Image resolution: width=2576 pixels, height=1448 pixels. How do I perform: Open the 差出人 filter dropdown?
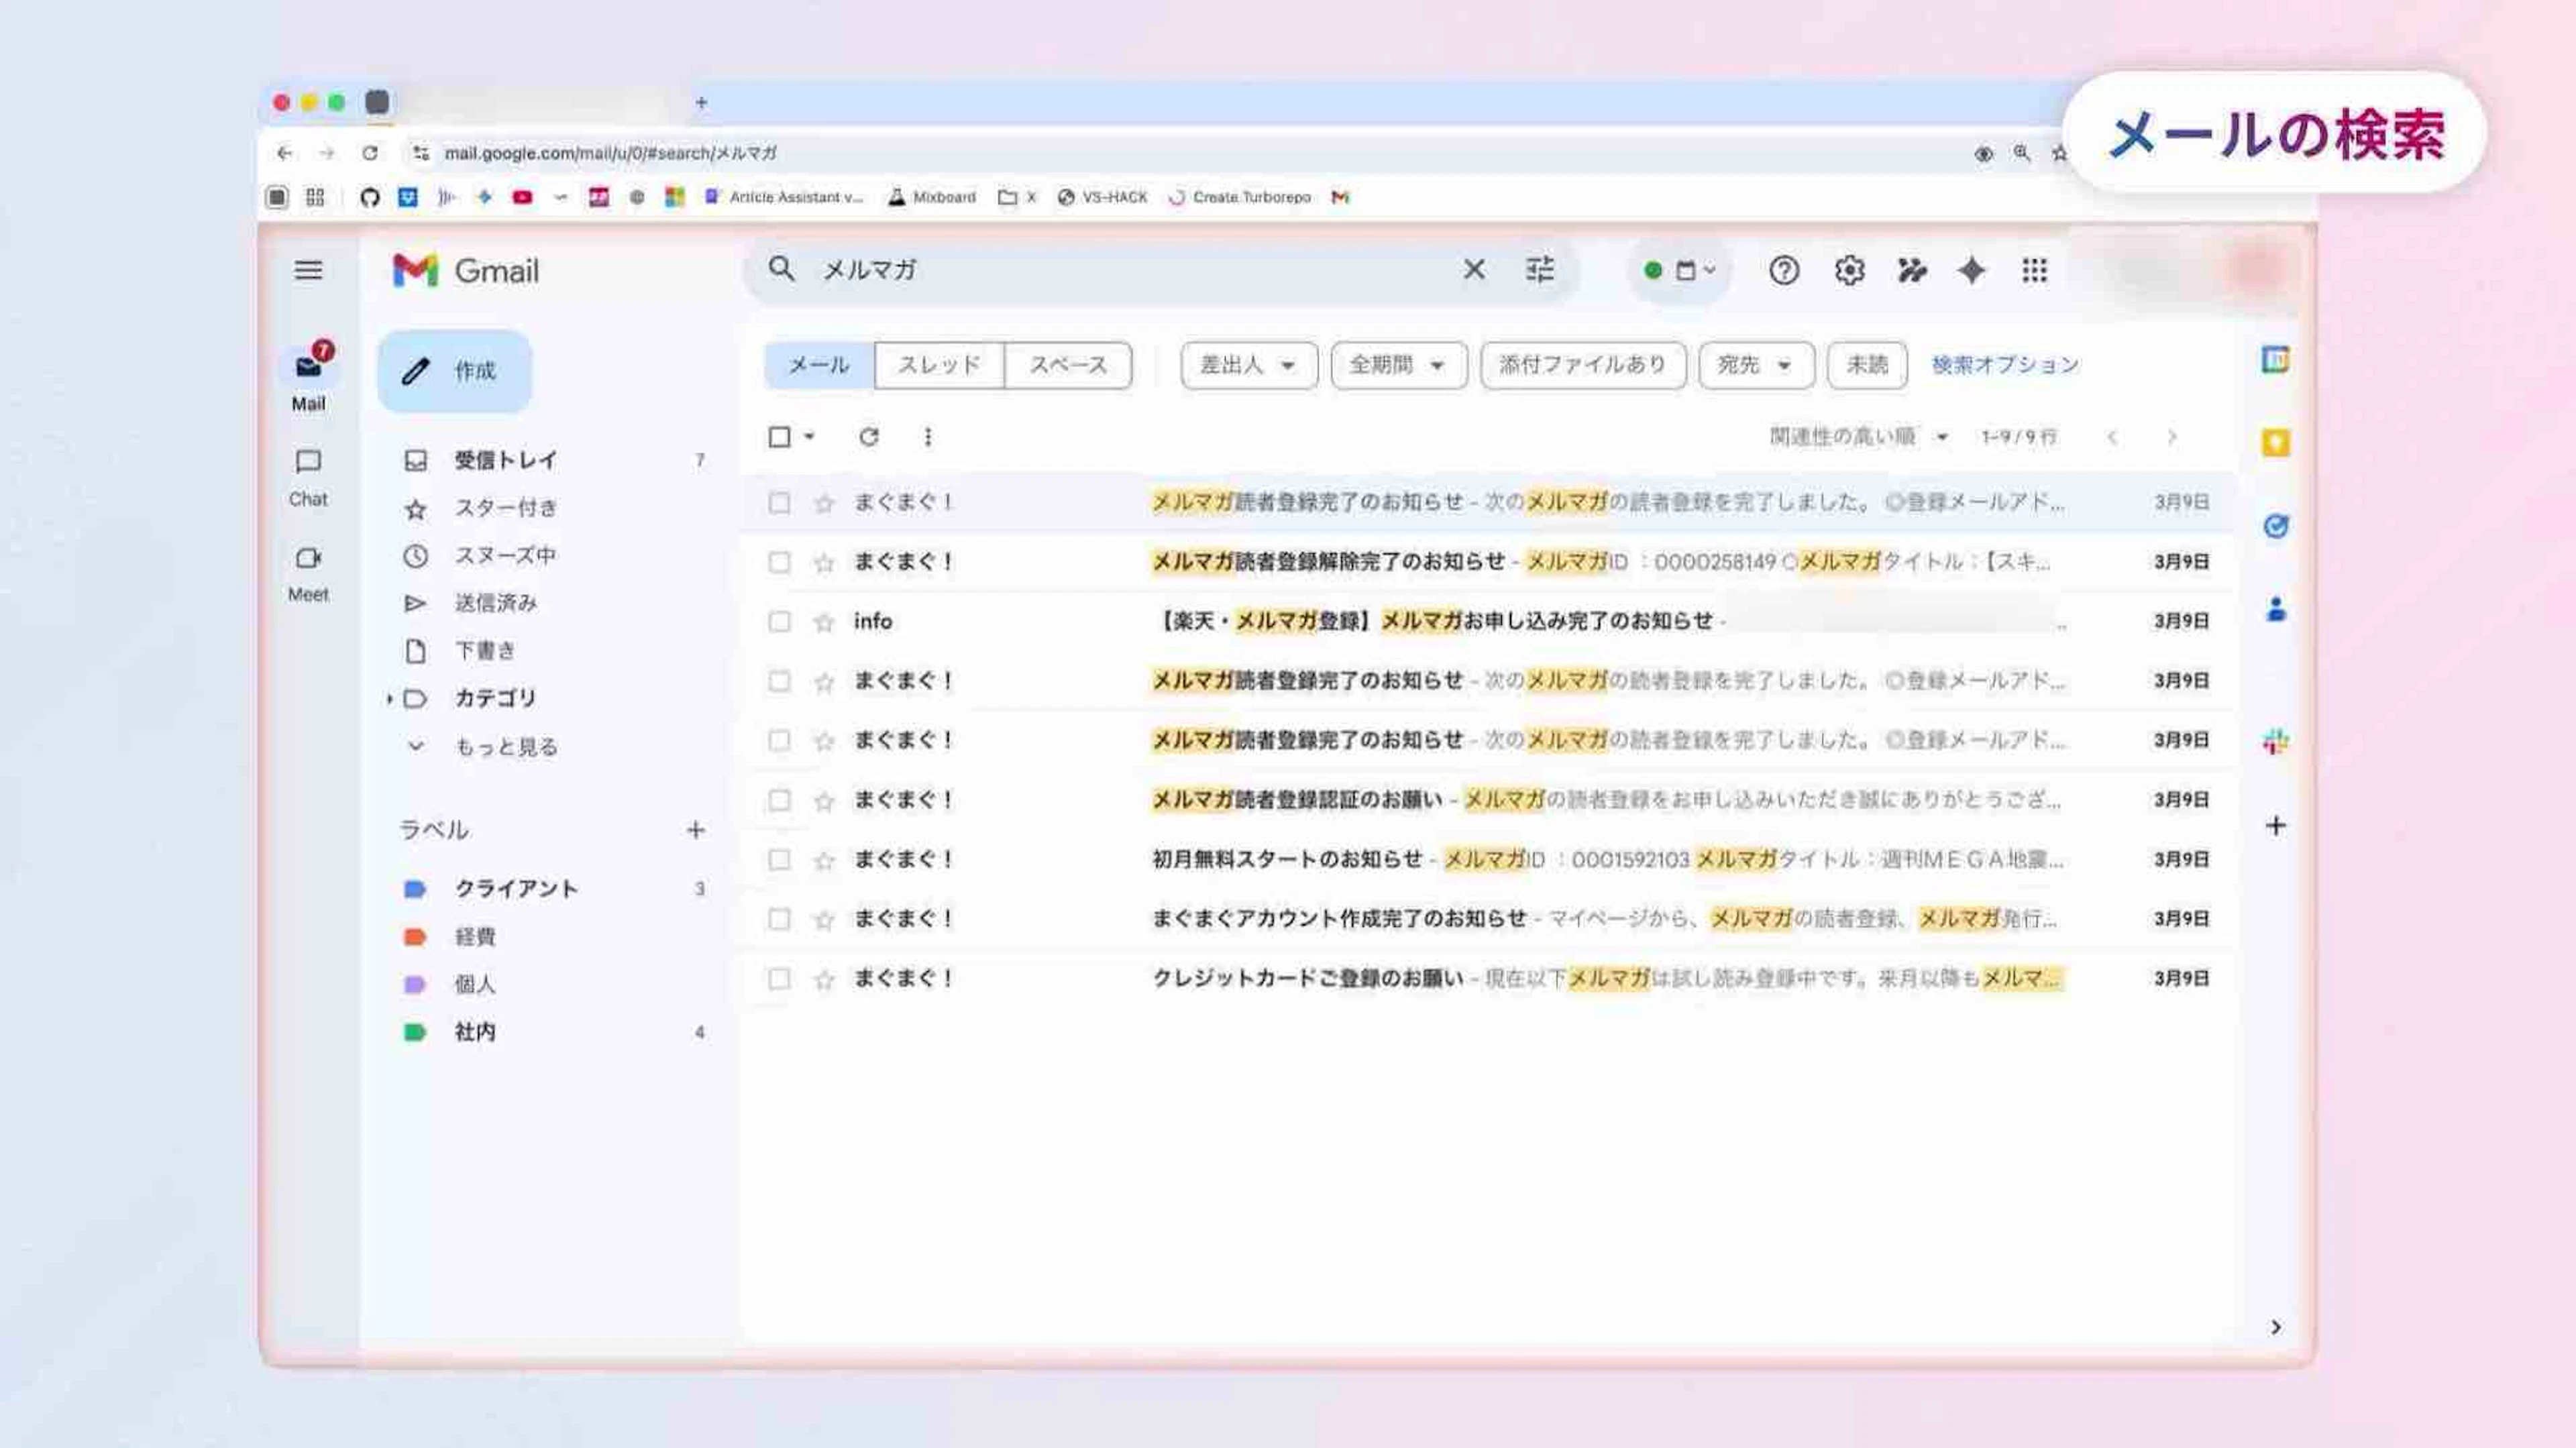coord(1248,365)
